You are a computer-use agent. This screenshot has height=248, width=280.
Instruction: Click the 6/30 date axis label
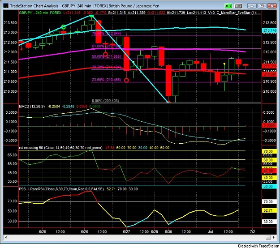pos(168,232)
